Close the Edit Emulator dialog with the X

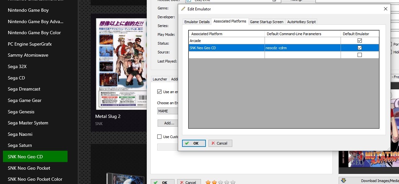(386, 9)
